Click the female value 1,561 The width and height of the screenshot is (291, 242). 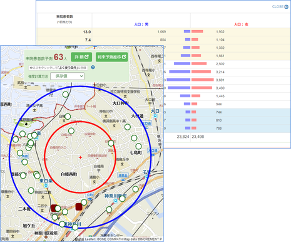(220, 56)
